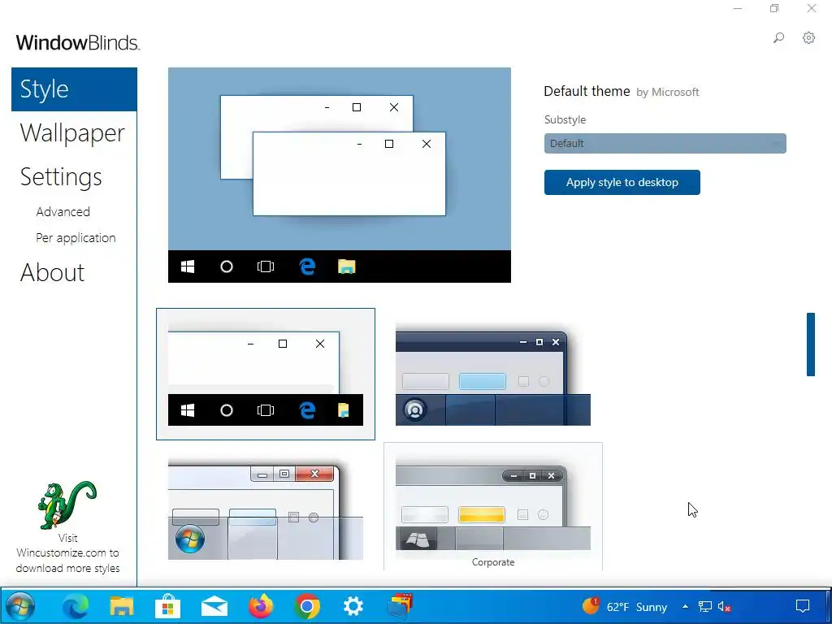
Task: Click the WindowBlinds logo title
Action: [x=77, y=42]
